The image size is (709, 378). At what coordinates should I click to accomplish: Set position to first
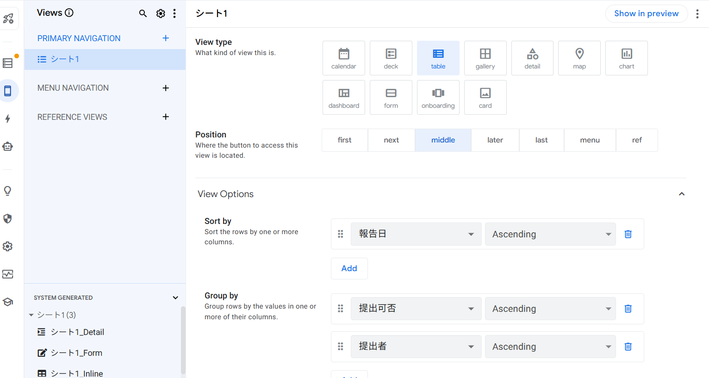345,140
